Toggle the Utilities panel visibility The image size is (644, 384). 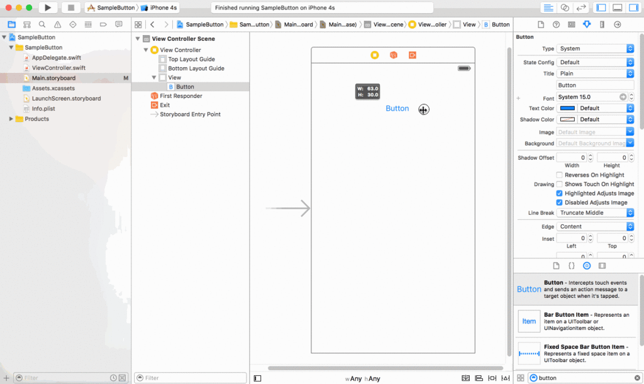[x=633, y=8]
